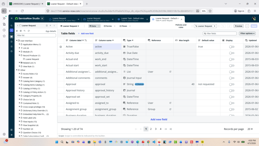Open User reference link icon for Assigned to
The height and width of the screenshot is (146, 259).
tap(170, 103)
